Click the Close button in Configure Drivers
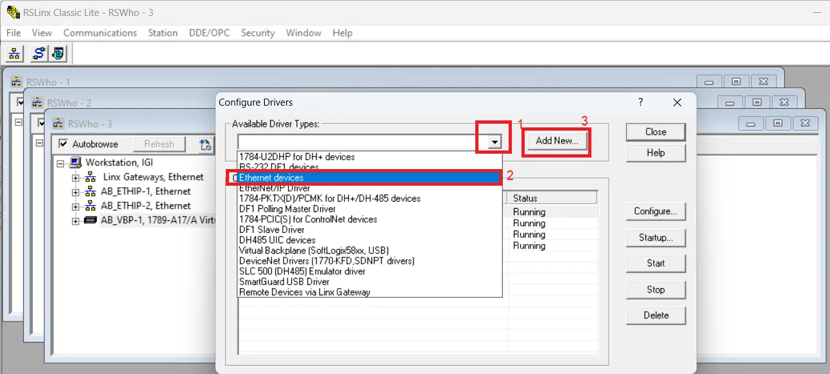This screenshot has height=374, width=830. pos(656,132)
